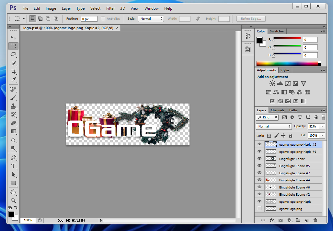Select the Path Selection tool
This screenshot has height=231, width=333.
pos(13,175)
